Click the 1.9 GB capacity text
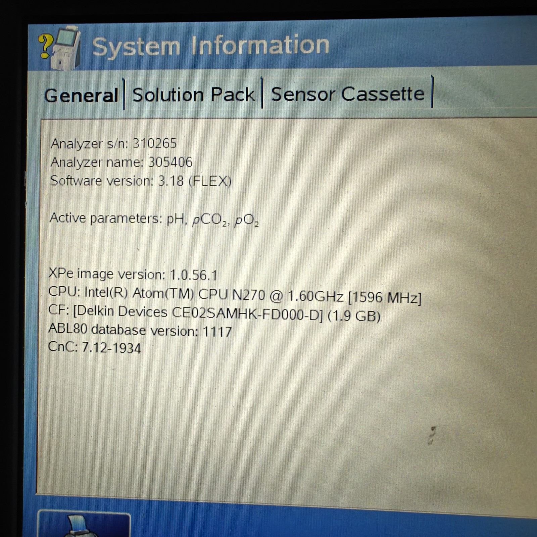Screen dimensions: 537x537 [x=354, y=316]
